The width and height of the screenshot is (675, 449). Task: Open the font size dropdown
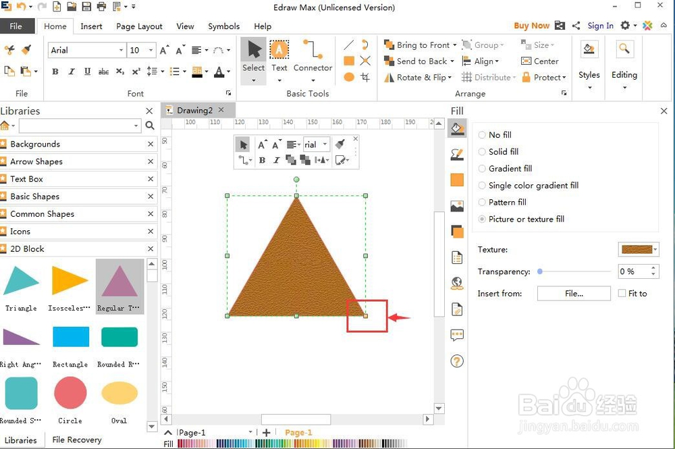pos(151,50)
